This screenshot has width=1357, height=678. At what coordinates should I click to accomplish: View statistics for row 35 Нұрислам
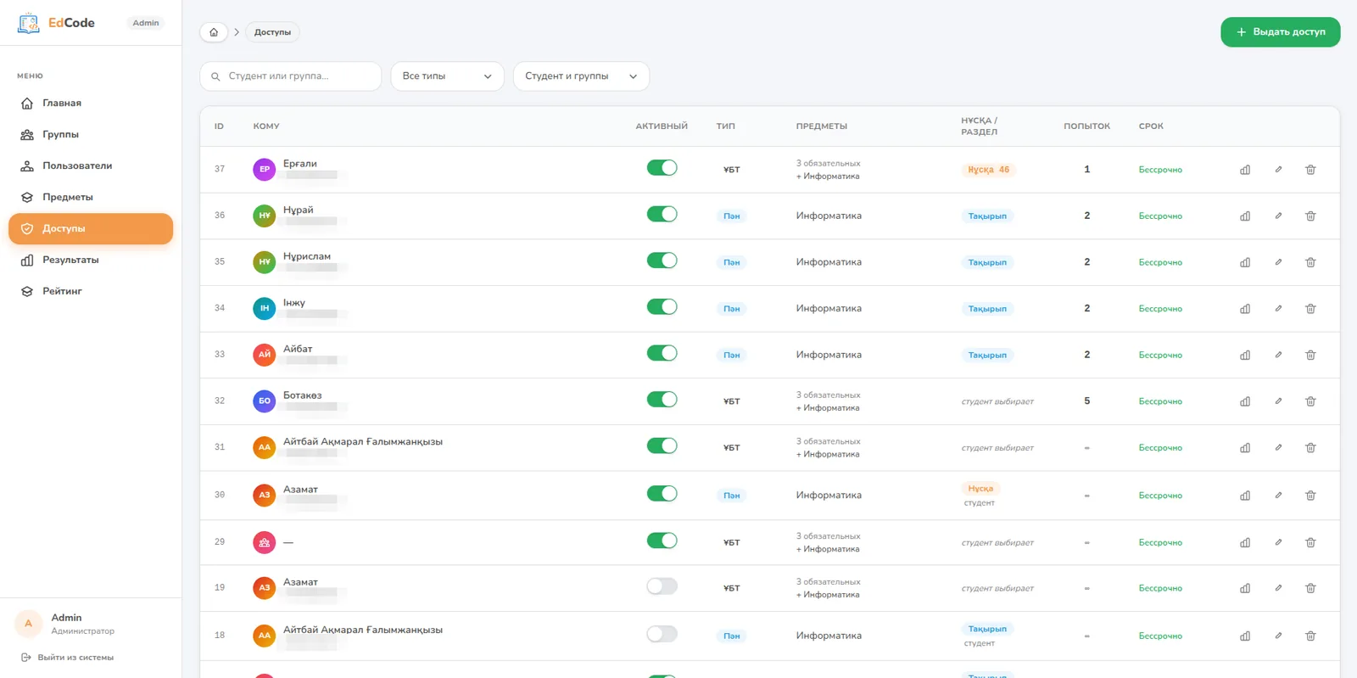pyautogui.click(x=1245, y=262)
